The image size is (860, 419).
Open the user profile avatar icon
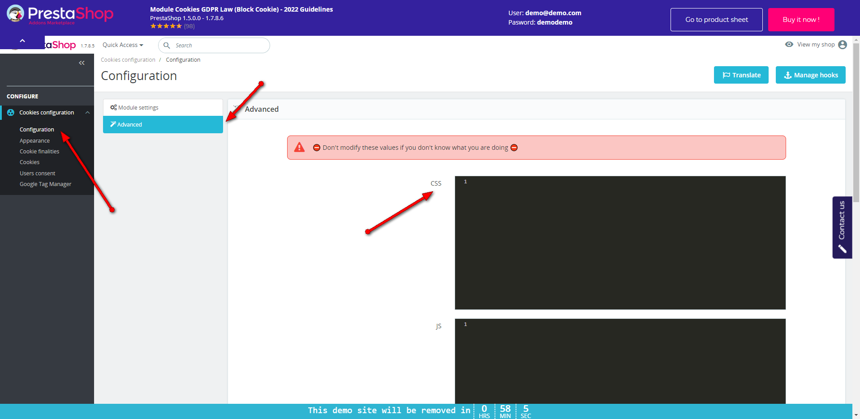point(843,45)
